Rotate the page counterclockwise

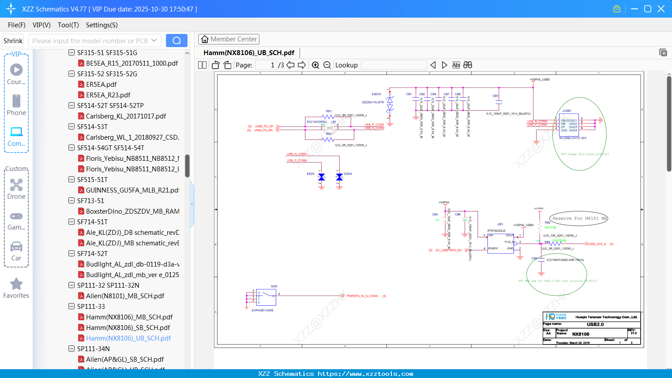[216, 65]
